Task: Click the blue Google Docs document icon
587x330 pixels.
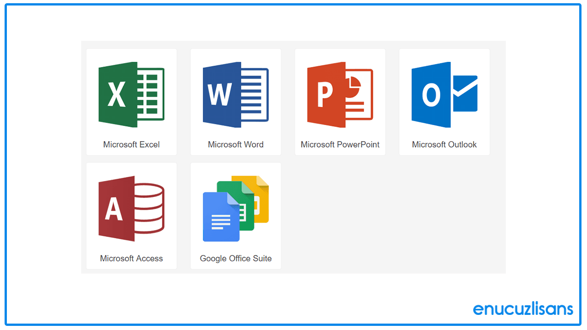Action: 221,220
